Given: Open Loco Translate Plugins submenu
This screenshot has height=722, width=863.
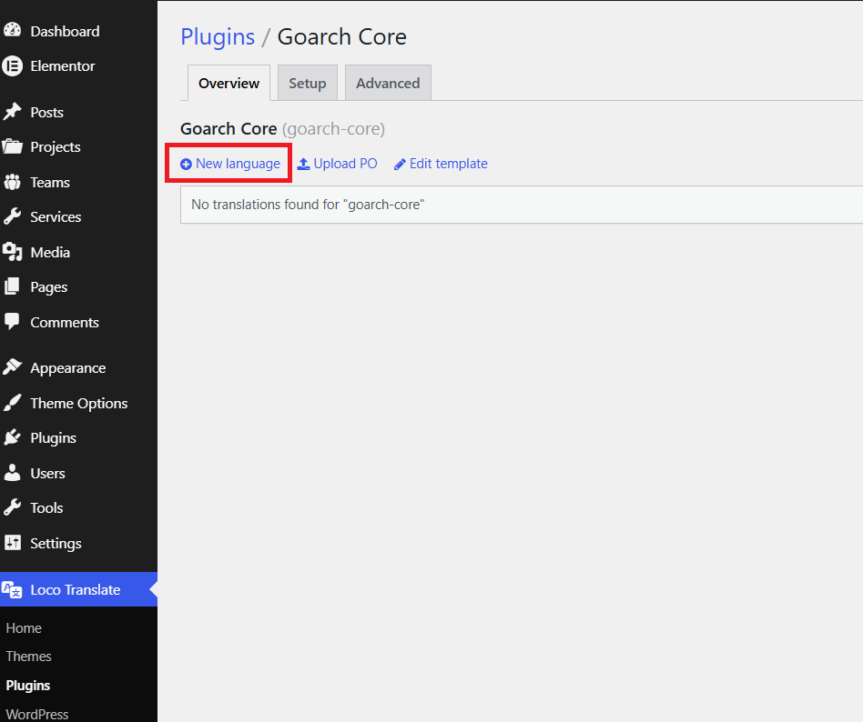Looking at the screenshot, I should [28, 686].
